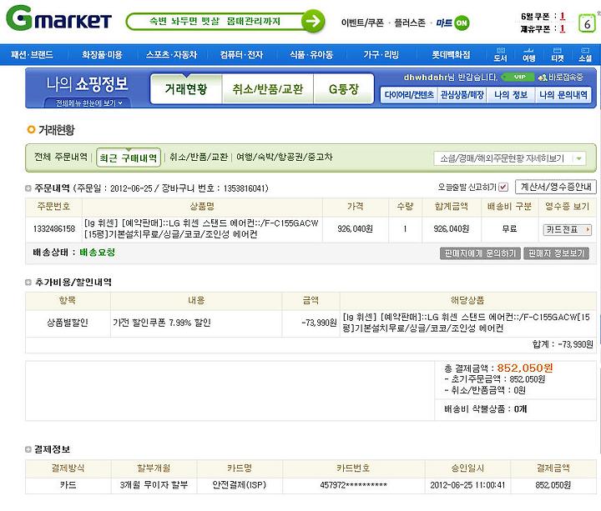Click the 6월쿠폰 count link
Viewport: 601px width, 511px height.
(x=563, y=16)
